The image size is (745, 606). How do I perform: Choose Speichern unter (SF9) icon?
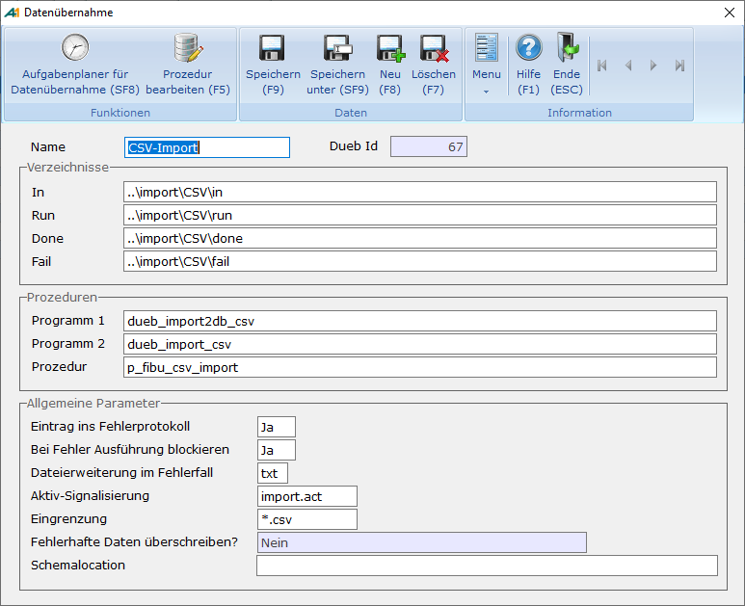[x=337, y=47]
